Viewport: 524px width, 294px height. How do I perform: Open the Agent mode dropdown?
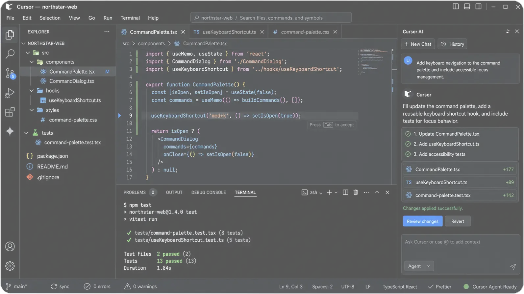pyautogui.click(x=419, y=266)
